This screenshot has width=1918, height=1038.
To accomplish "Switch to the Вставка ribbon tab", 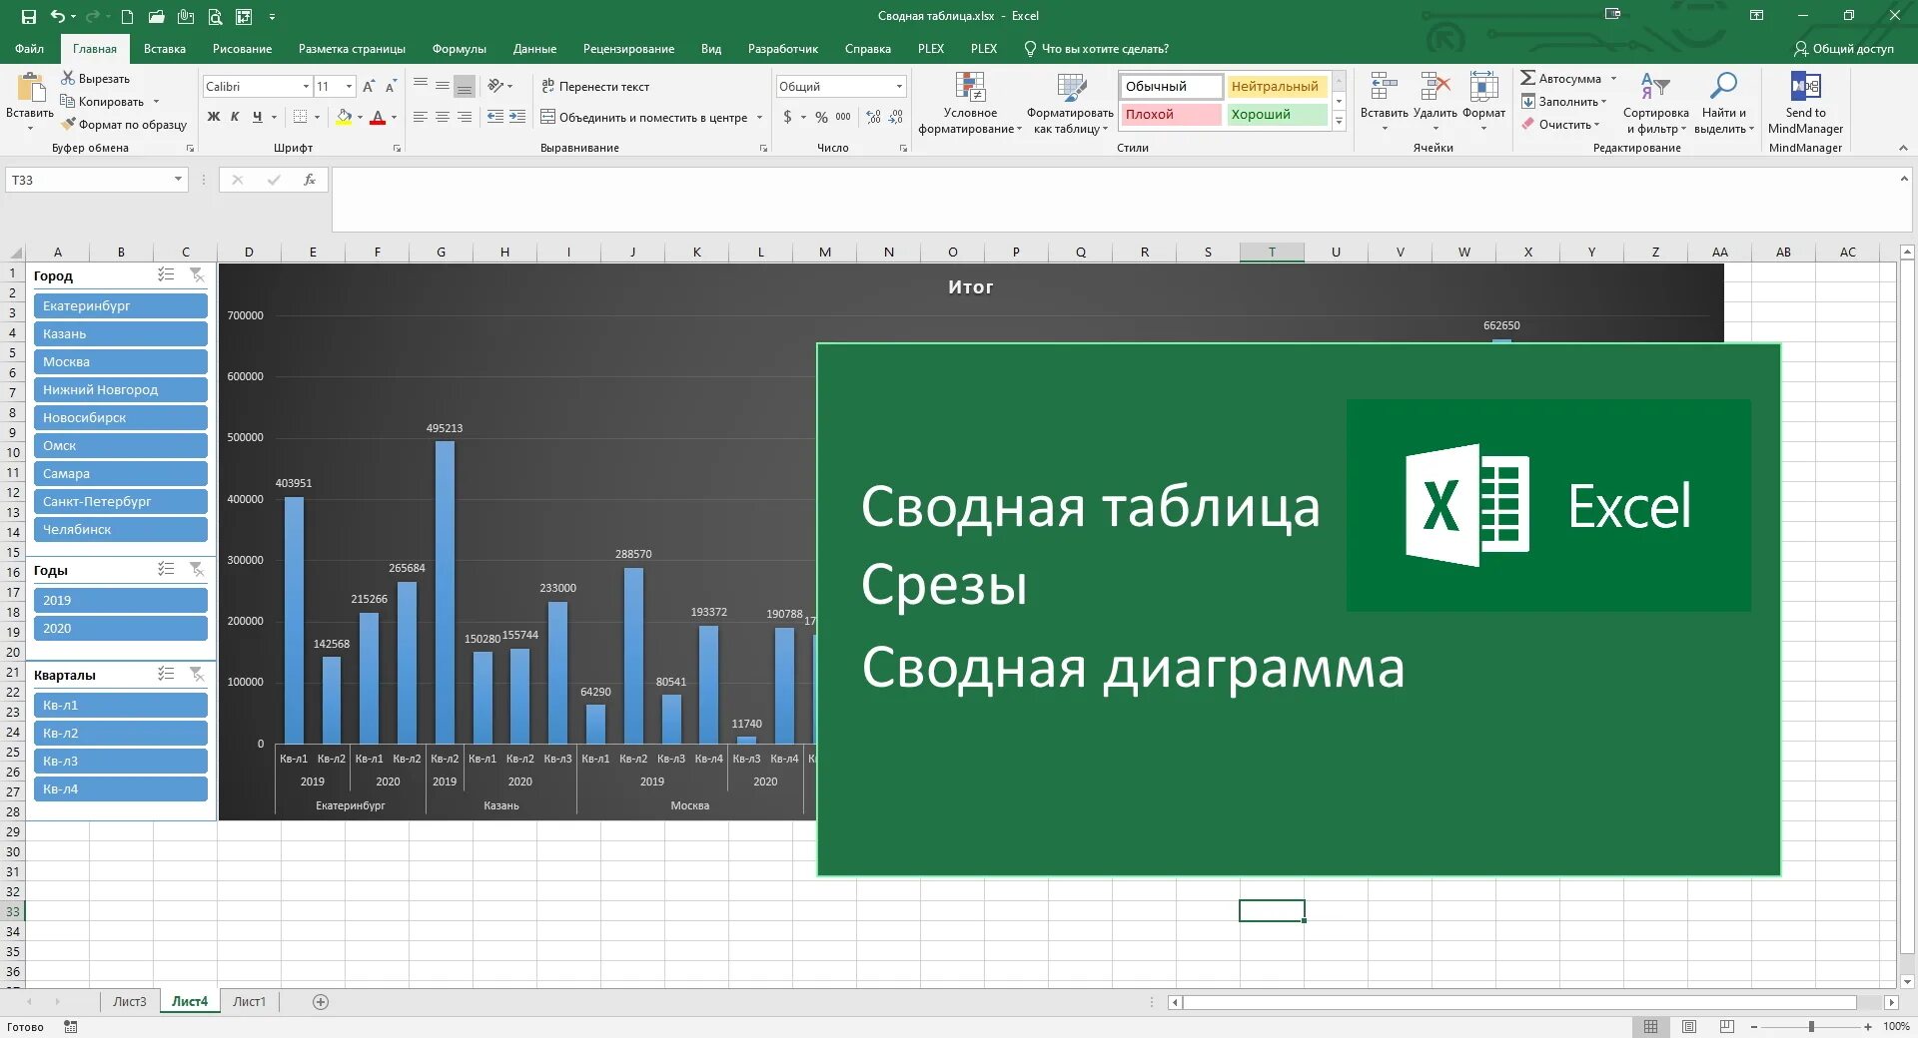I will [165, 49].
